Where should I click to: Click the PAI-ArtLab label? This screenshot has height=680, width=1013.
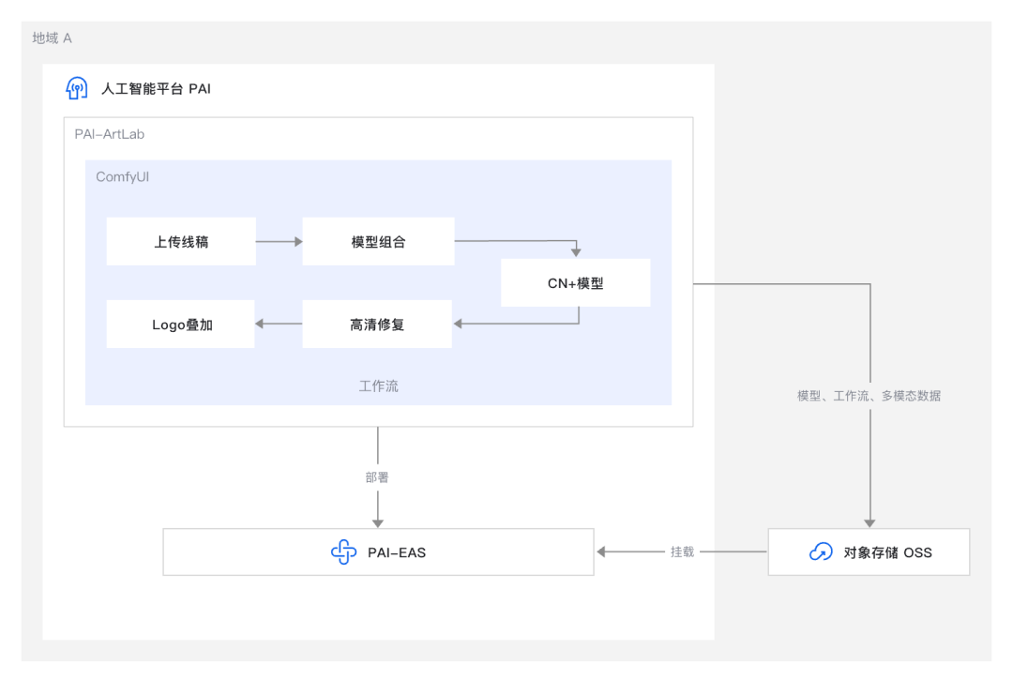click(109, 134)
